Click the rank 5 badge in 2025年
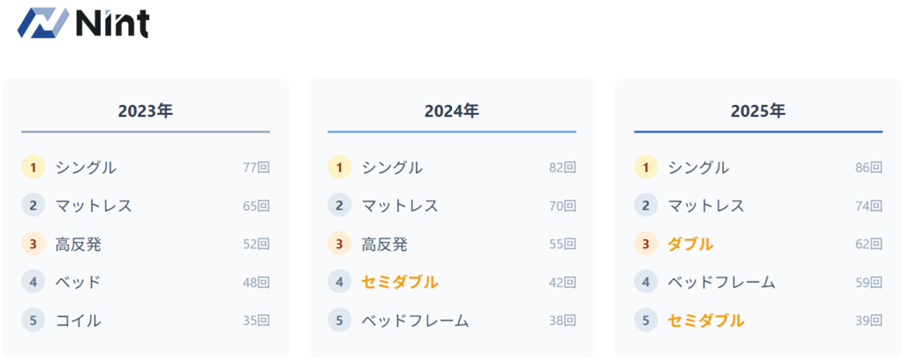The width and height of the screenshot is (904, 363). click(x=646, y=321)
